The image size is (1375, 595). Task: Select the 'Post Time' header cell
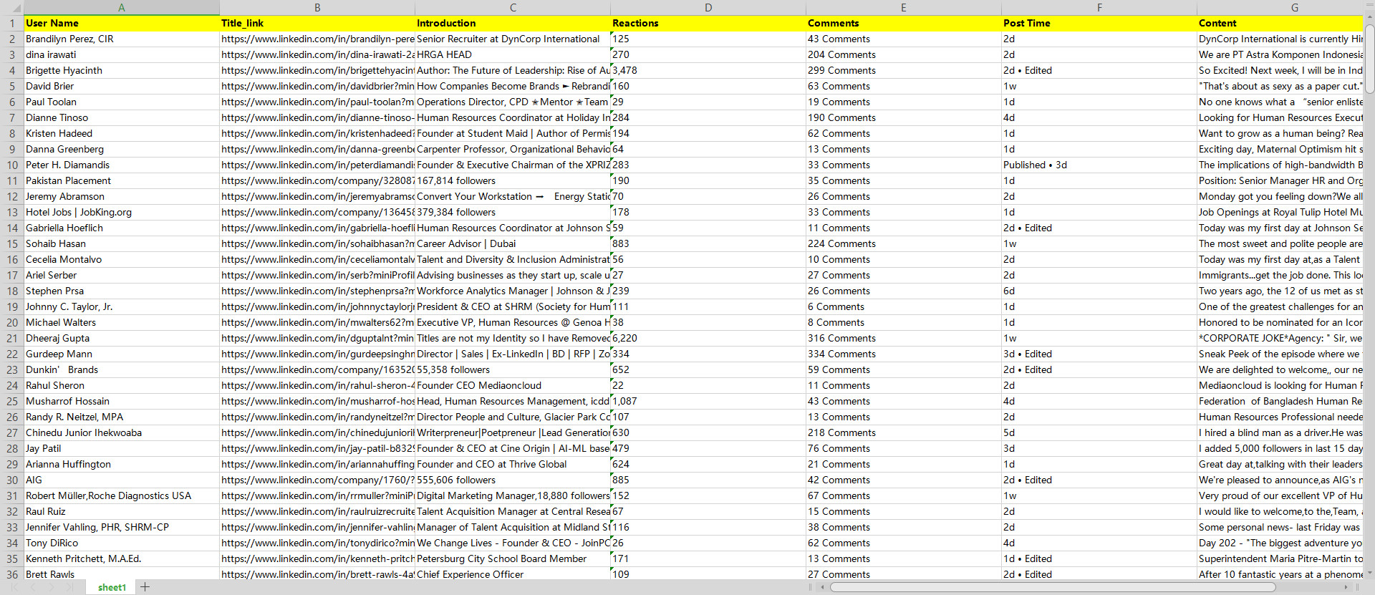[x=1099, y=23]
